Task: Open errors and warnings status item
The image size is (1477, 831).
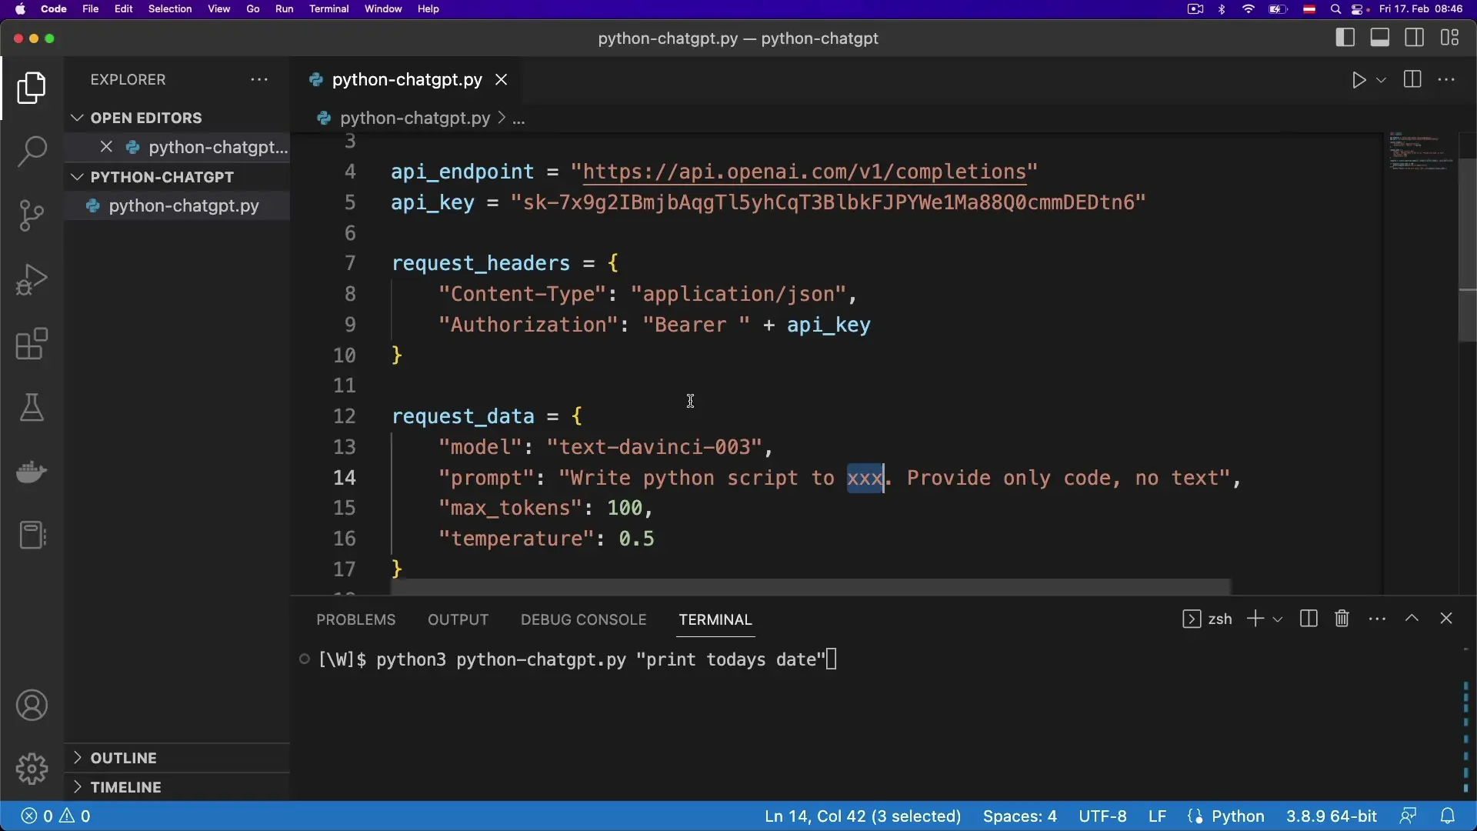Action: [x=56, y=816]
